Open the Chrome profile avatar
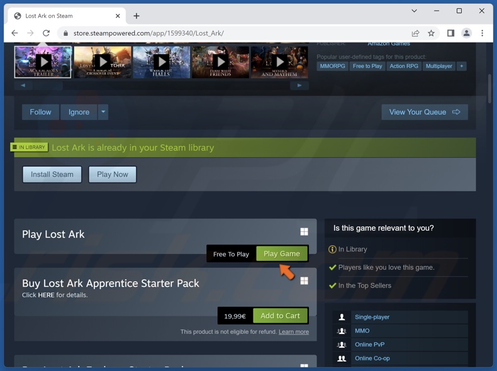Image resolution: width=497 pixels, height=371 pixels. click(x=466, y=33)
